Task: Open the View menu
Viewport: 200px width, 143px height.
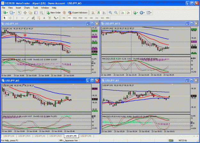Action: pyautogui.click(x=11, y=8)
